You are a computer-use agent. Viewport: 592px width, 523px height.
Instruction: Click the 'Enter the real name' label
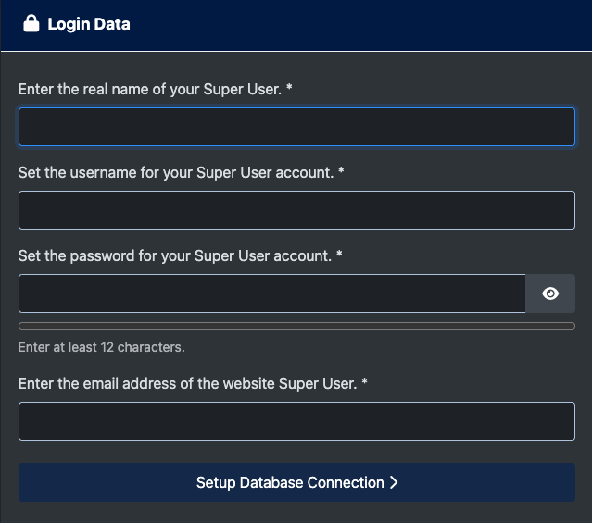(x=148, y=89)
